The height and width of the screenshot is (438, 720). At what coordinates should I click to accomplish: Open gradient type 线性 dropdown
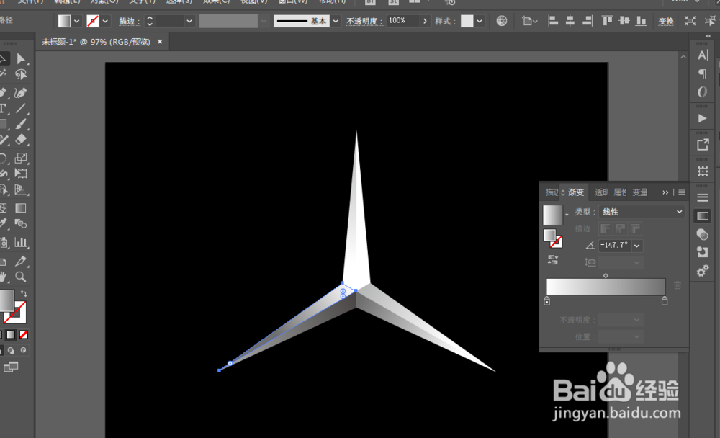(x=642, y=211)
